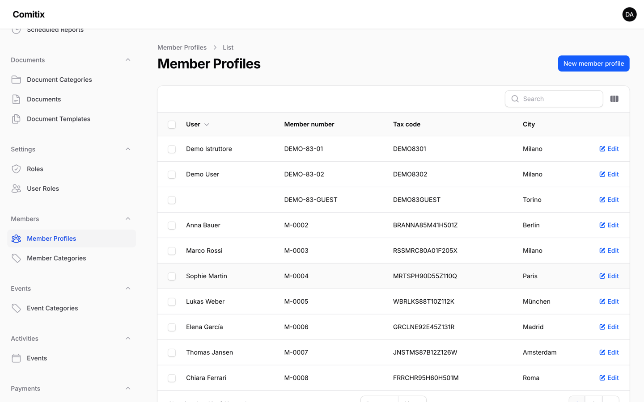Click the New member profile button

[593, 63]
